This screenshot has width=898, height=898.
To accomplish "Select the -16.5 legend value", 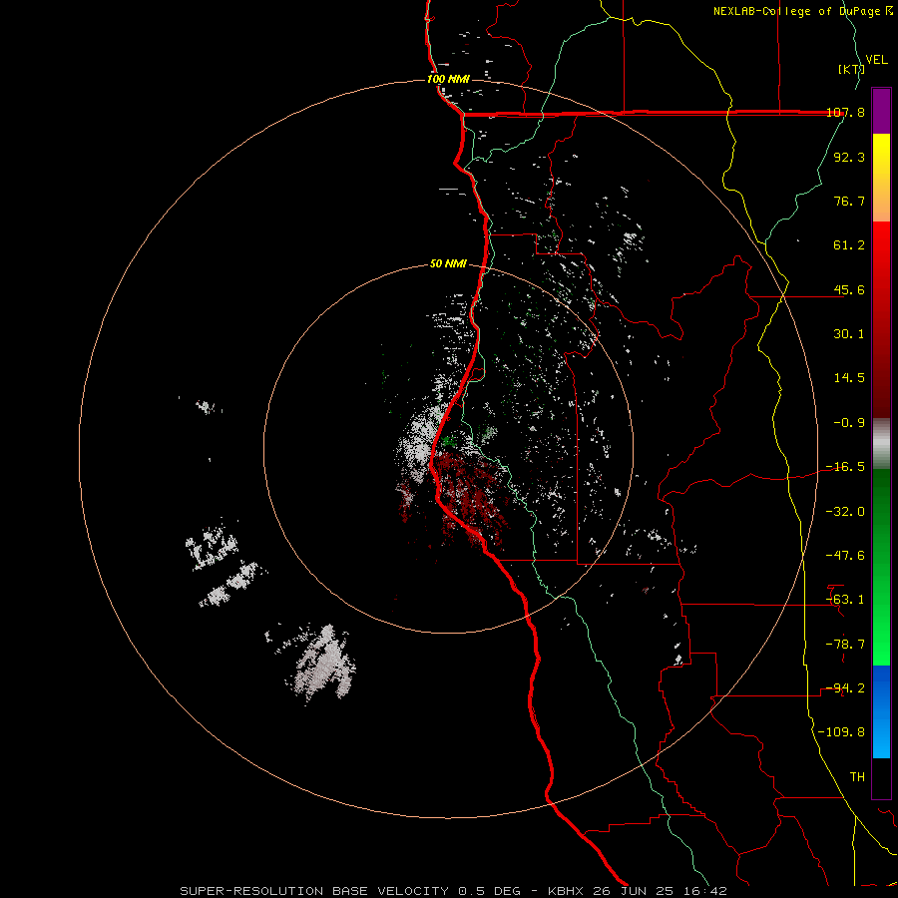I will click(x=845, y=467).
